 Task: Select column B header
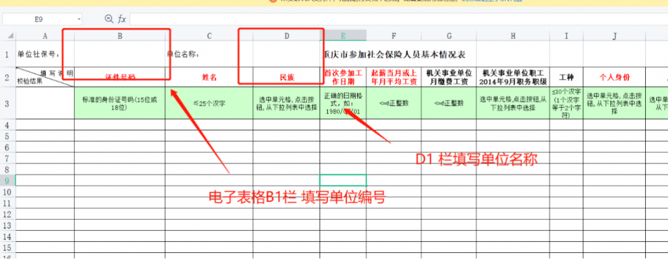[x=119, y=36]
